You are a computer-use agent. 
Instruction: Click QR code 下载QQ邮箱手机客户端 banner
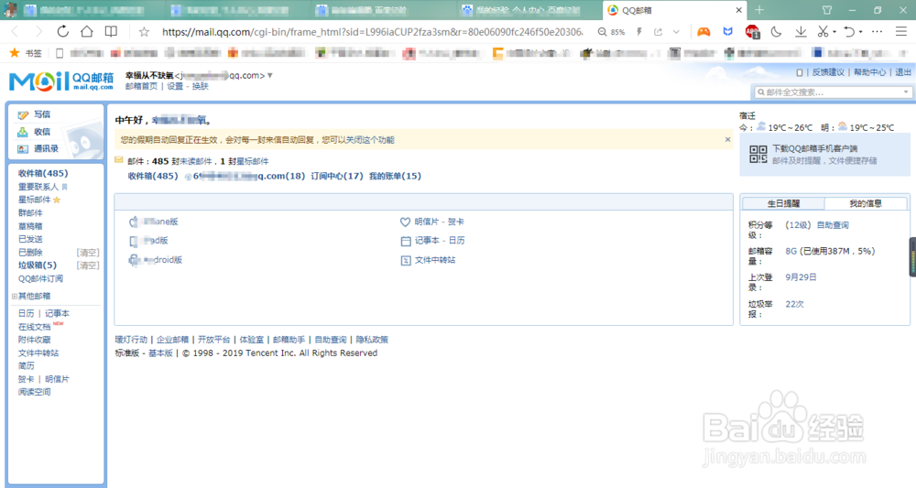(x=824, y=155)
